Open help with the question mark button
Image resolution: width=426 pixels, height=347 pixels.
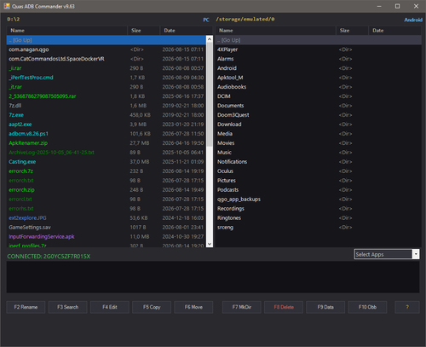pos(407,307)
